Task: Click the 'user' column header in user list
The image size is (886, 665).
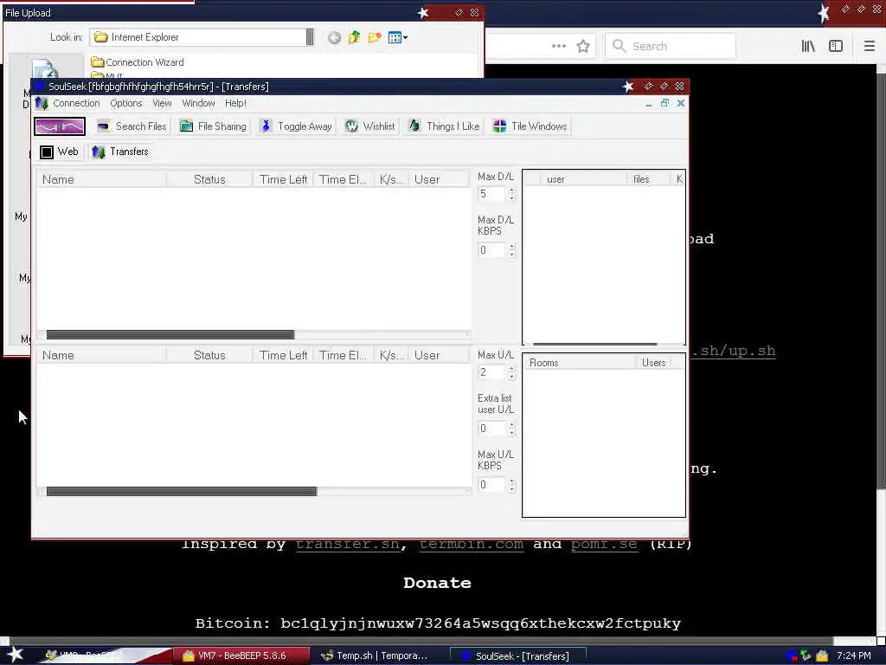Action: [x=583, y=179]
